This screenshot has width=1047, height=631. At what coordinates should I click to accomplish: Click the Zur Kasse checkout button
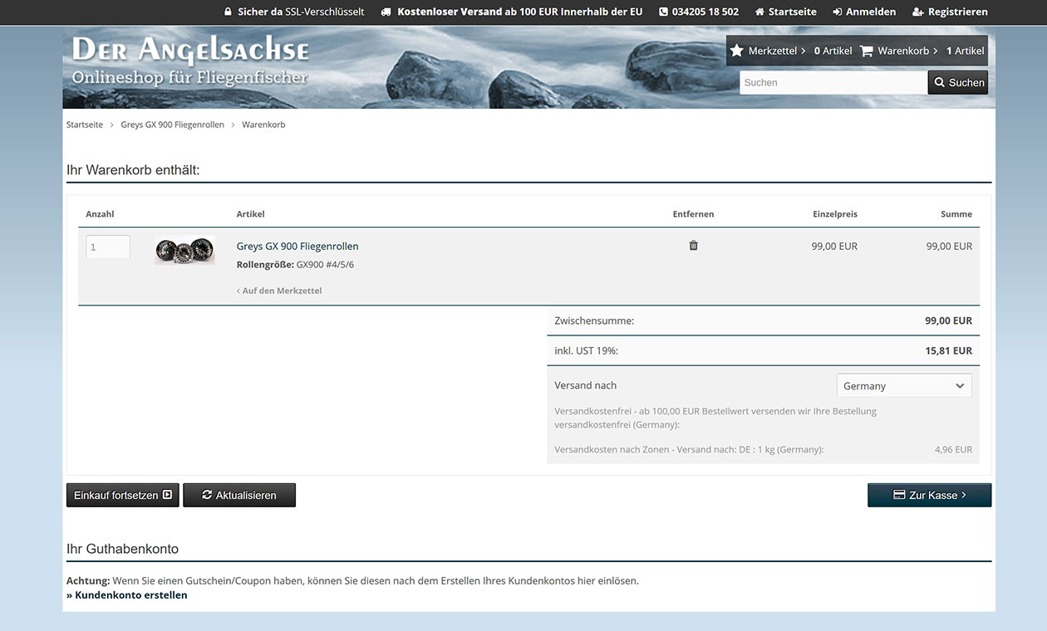coord(930,495)
